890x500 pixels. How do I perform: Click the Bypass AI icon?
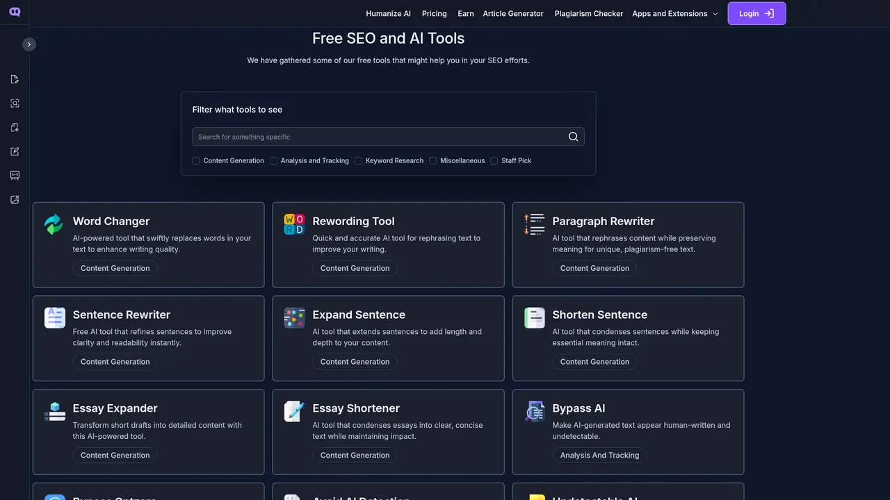click(x=534, y=411)
